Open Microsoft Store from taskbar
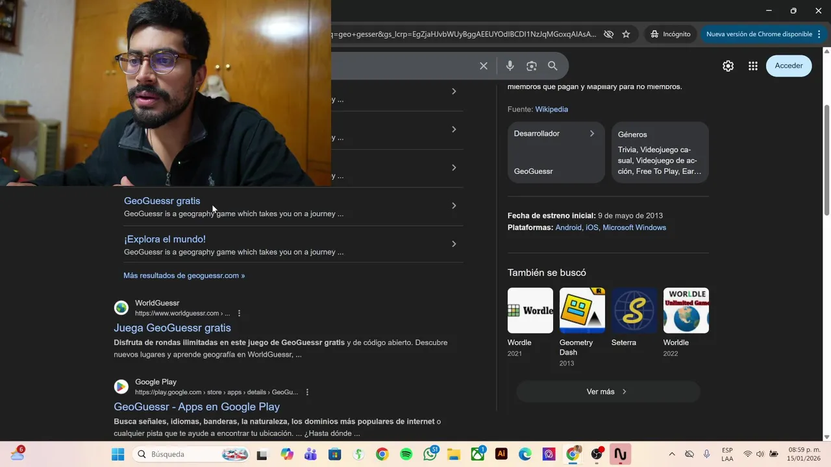The height and width of the screenshot is (467, 831). (x=334, y=455)
